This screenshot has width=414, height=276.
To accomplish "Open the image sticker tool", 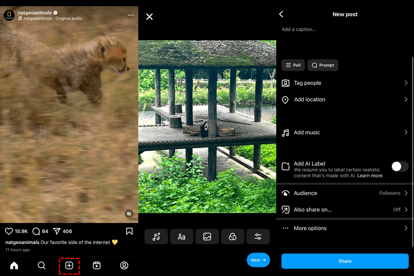I will click(207, 237).
